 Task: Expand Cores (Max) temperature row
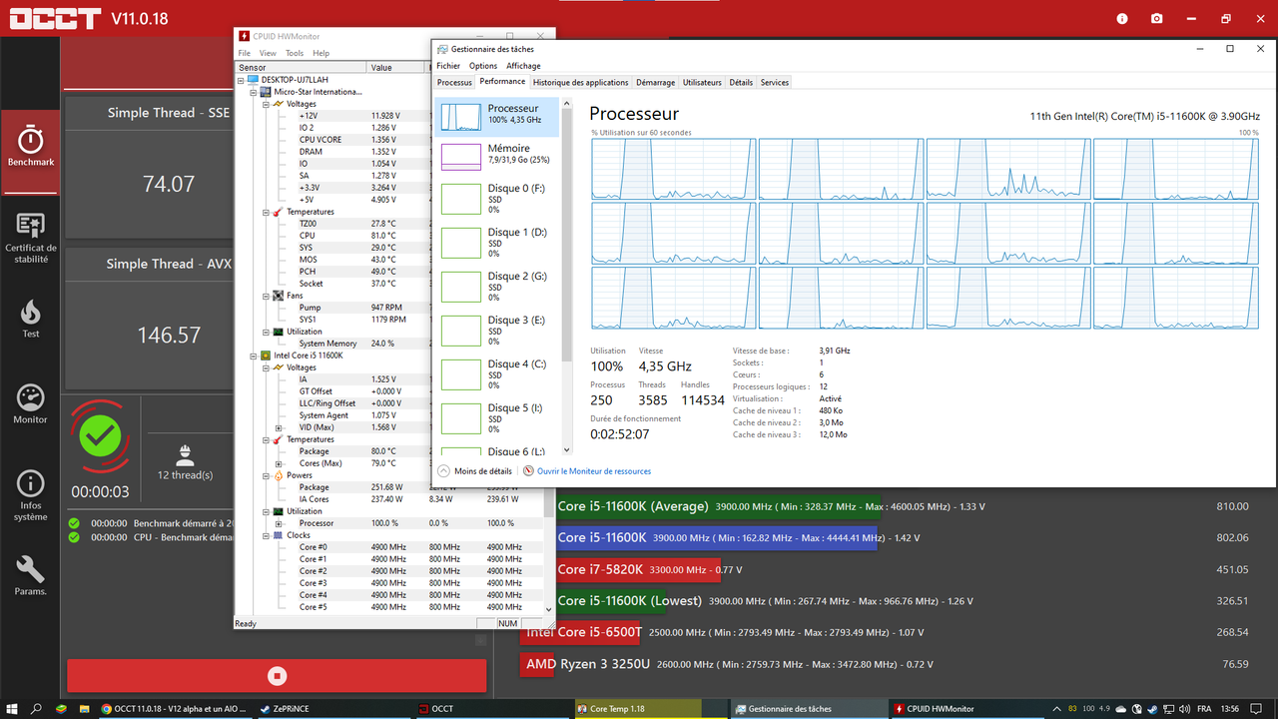(279, 463)
